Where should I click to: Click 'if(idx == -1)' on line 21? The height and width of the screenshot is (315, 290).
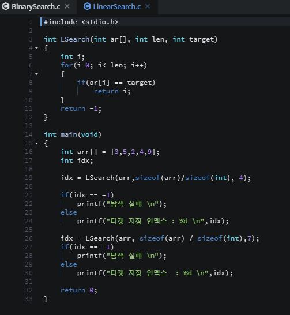pyautogui.click(x=87, y=195)
